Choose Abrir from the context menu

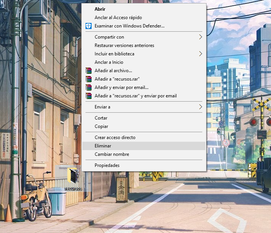144,9
